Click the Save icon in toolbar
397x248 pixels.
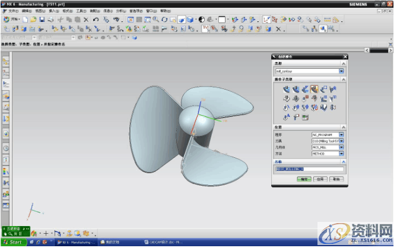pyautogui.click(x=42, y=20)
